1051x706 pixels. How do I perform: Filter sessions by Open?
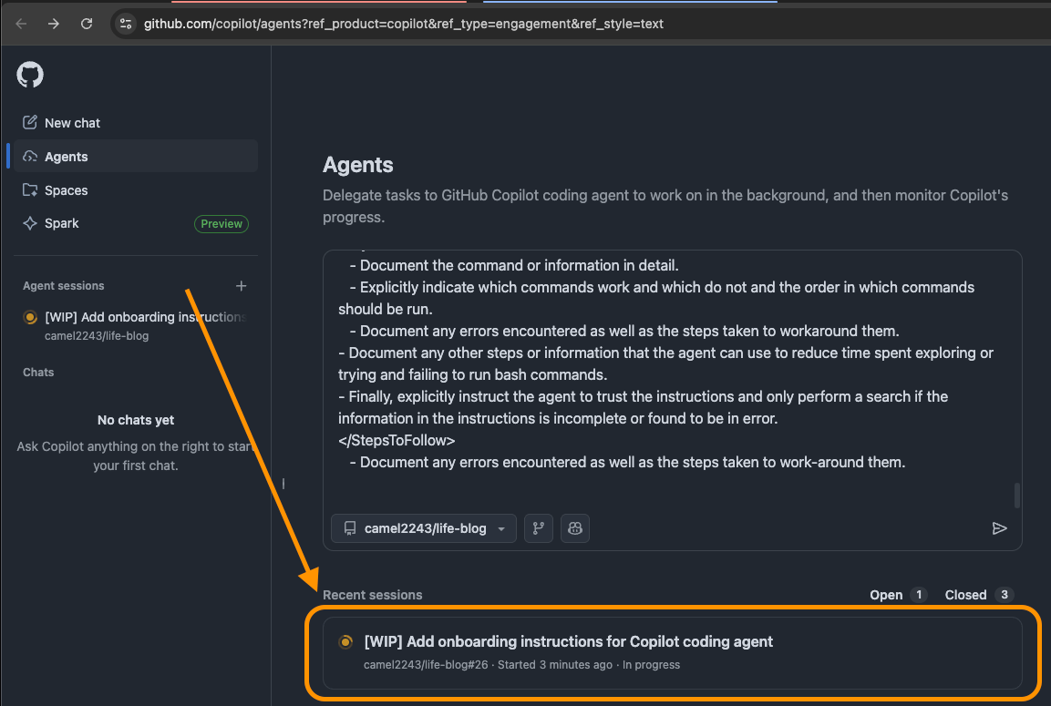click(897, 595)
